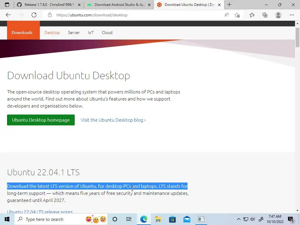Select the Desktop navigation item
The width and height of the screenshot is (300, 225).
[52, 33]
